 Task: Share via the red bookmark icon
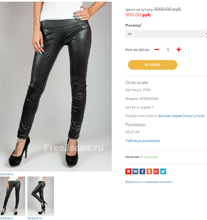coord(128,172)
